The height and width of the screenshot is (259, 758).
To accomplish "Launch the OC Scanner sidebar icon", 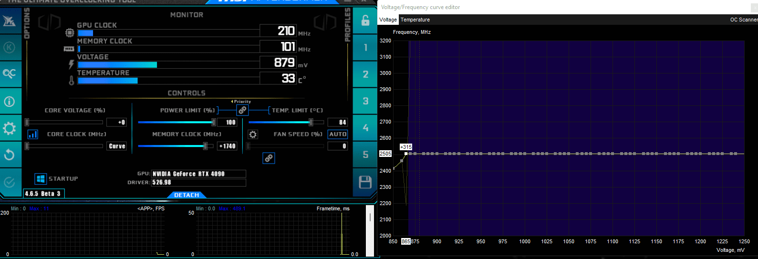I will 10,74.
